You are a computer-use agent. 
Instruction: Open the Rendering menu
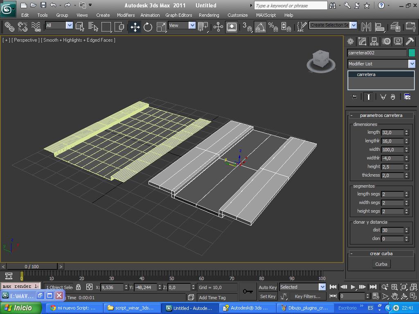pos(209,15)
